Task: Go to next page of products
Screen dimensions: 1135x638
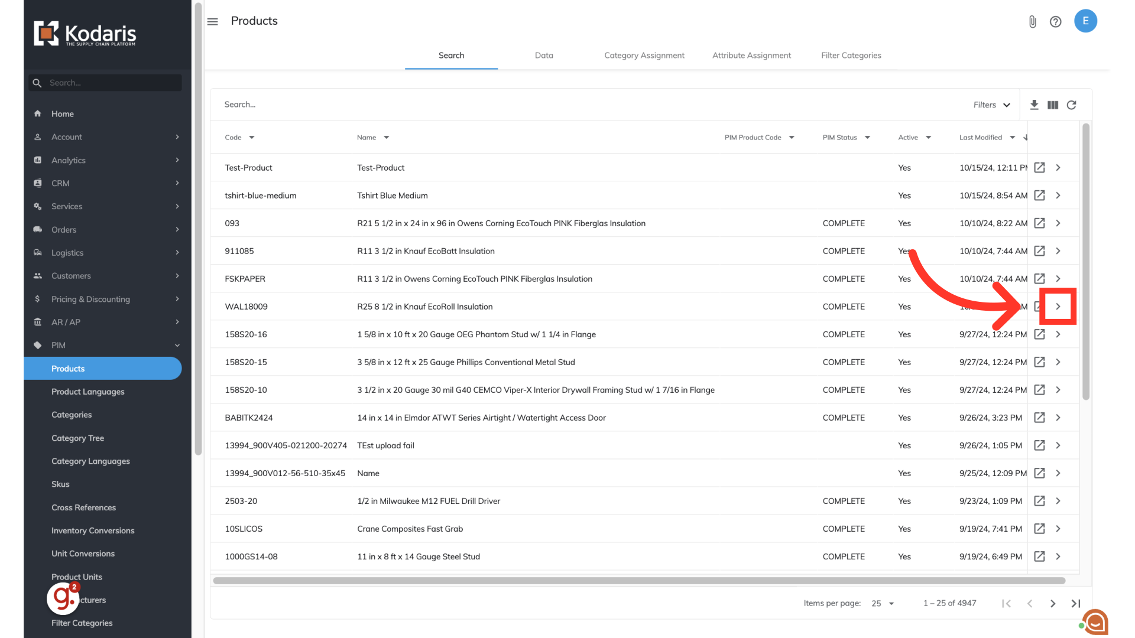Action: coord(1053,603)
